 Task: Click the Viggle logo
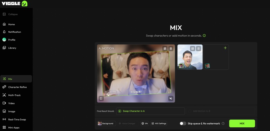click(15, 3)
